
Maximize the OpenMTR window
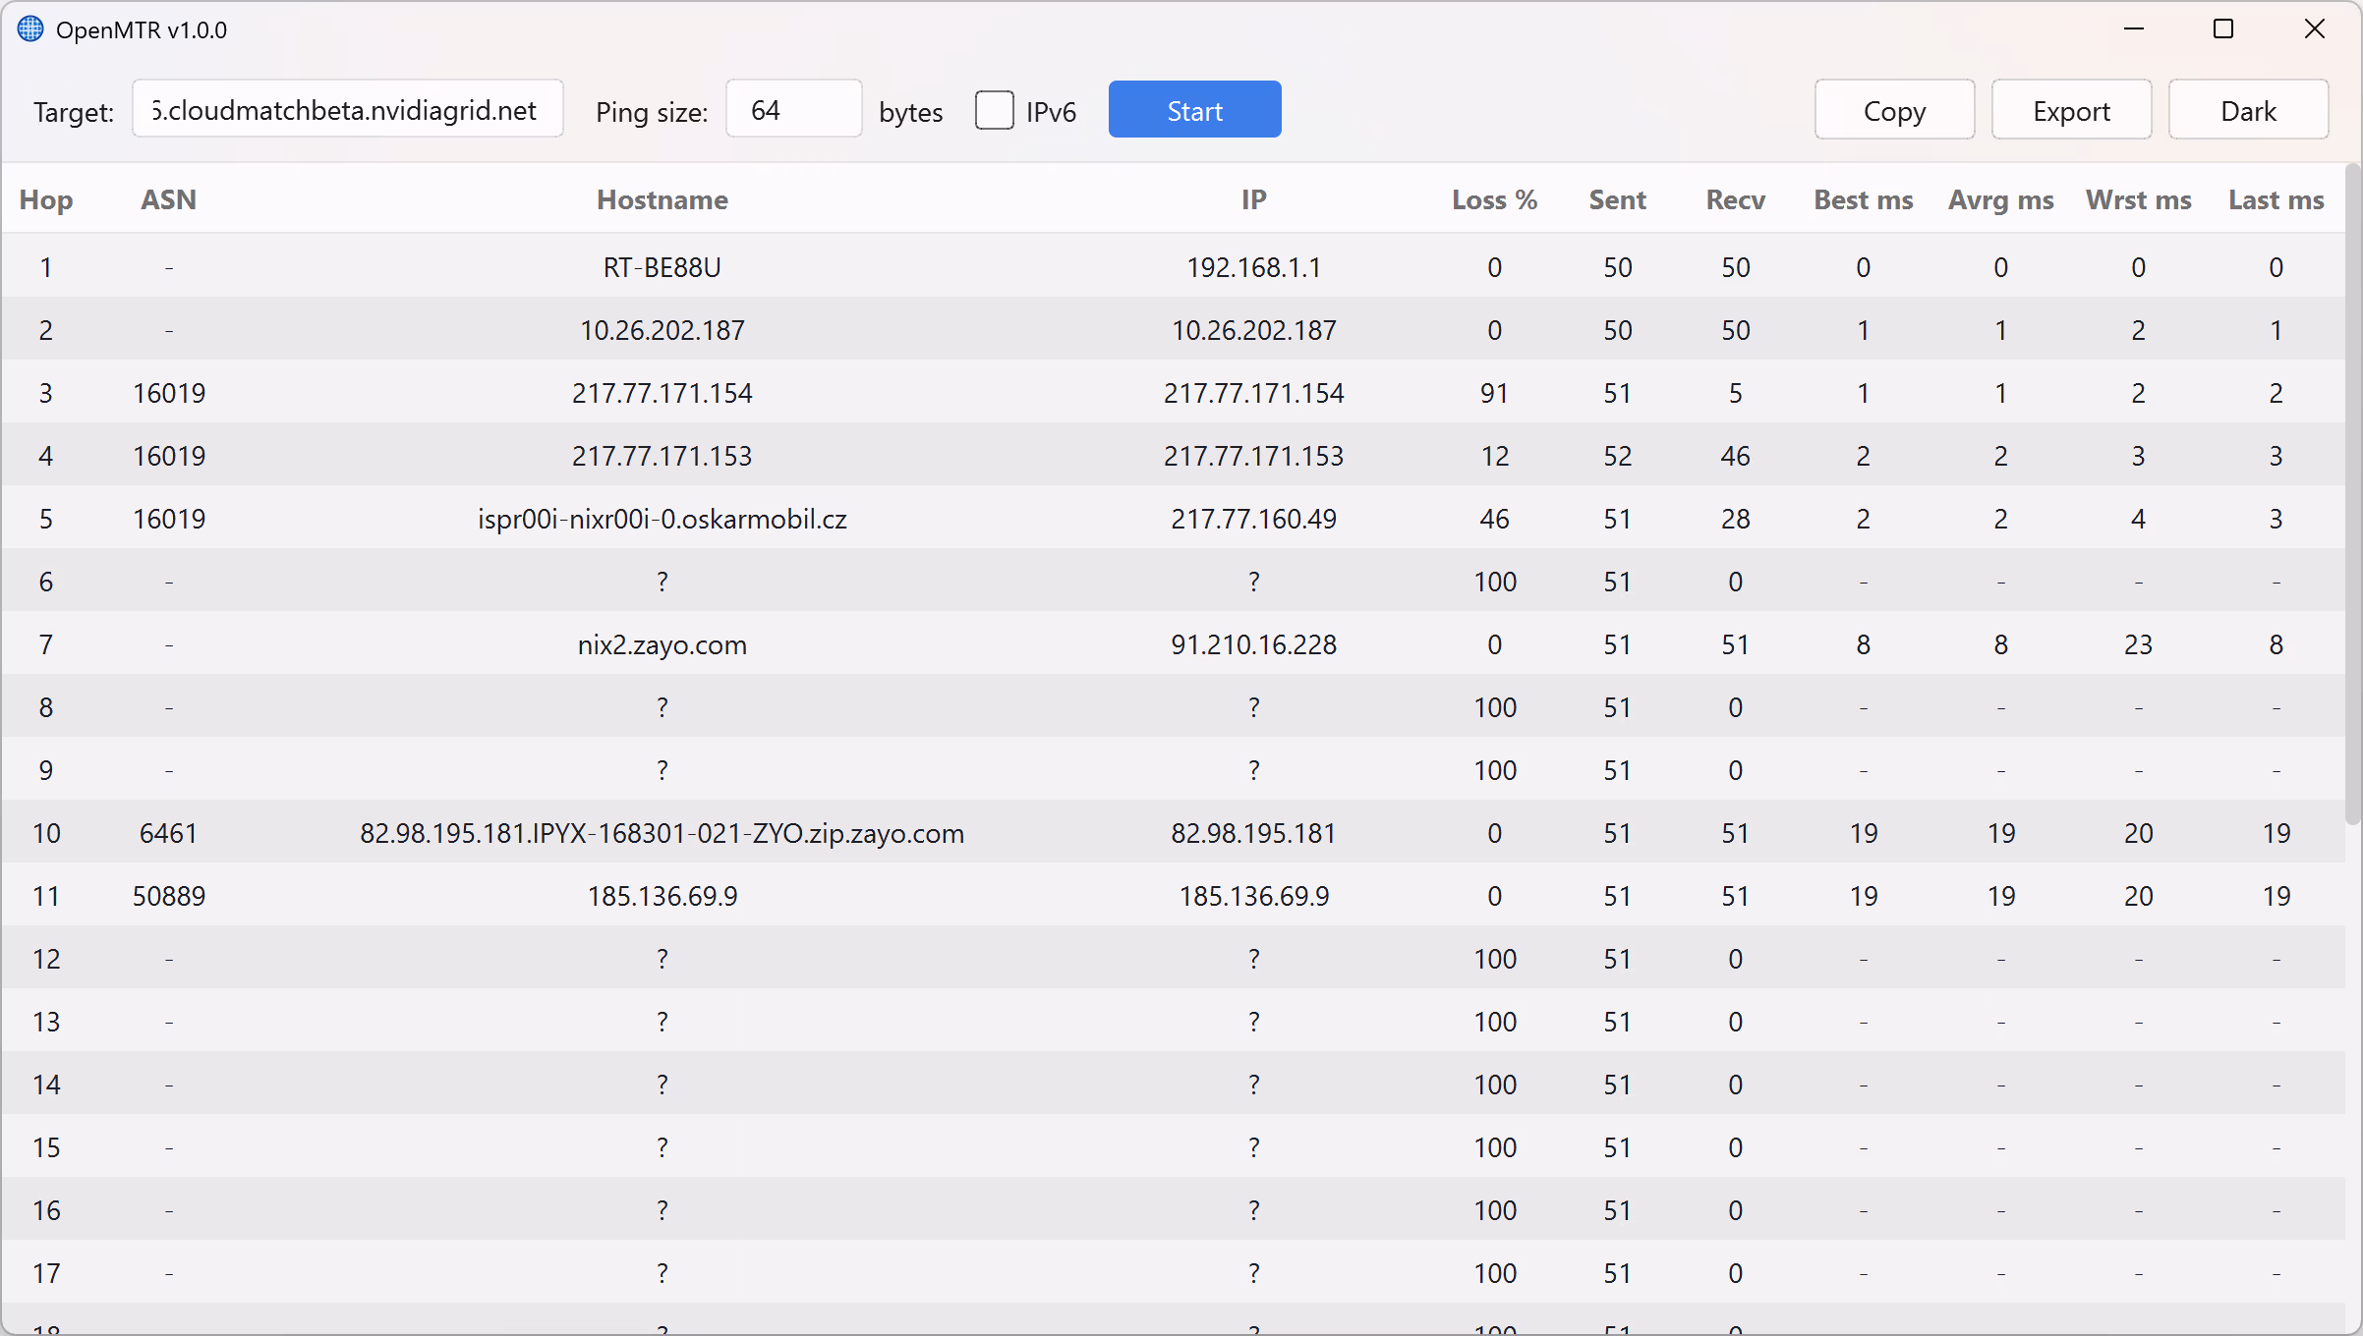2223,29
